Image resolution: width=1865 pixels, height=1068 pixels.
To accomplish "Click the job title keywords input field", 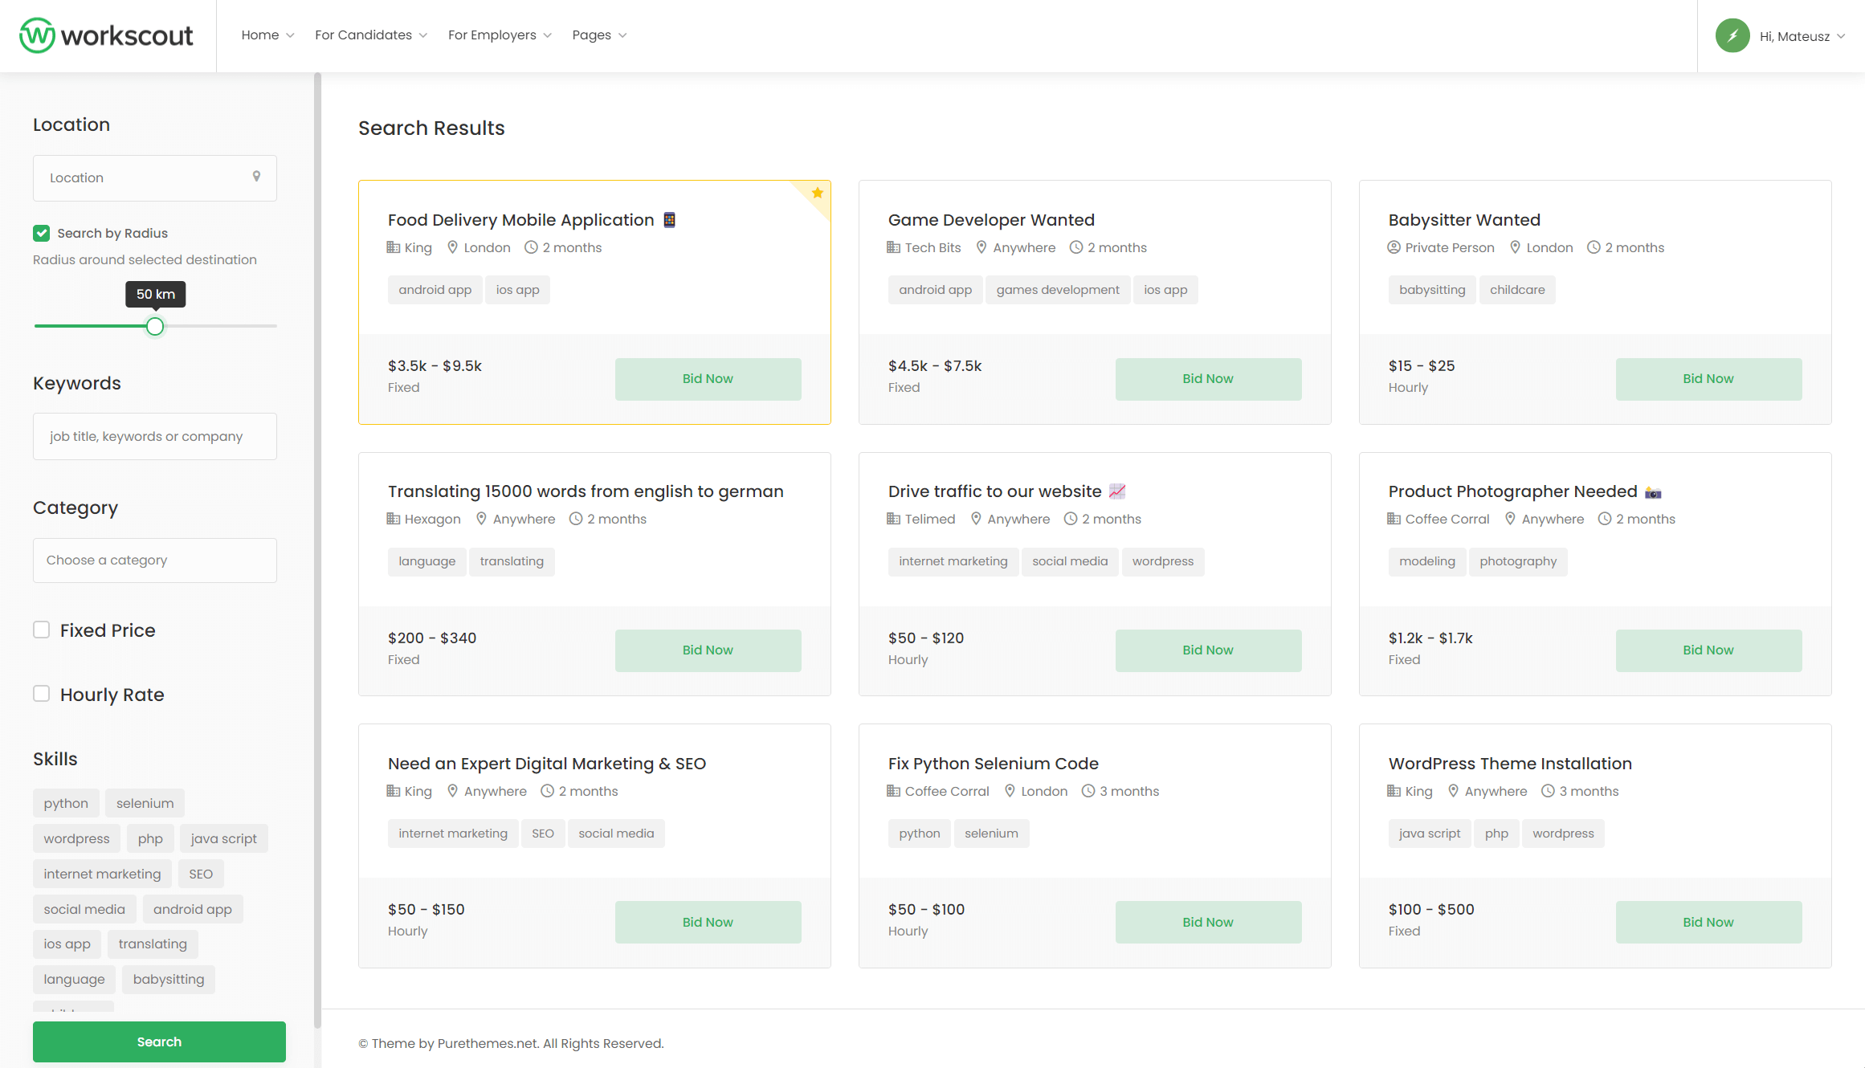I will point(154,436).
